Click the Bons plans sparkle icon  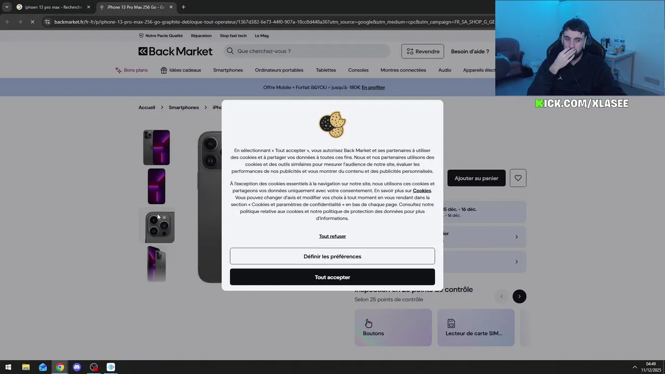pyautogui.click(x=118, y=70)
